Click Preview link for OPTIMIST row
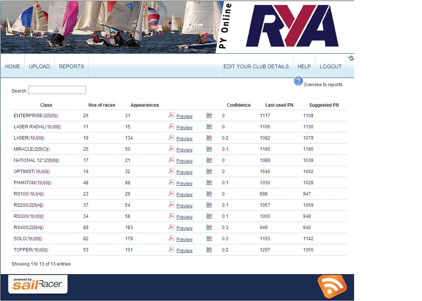This screenshot has width=422, height=301. pos(184,172)
